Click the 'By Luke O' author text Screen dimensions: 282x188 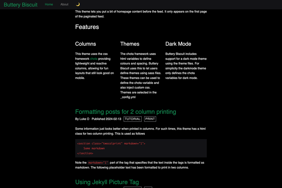tap(82, 119)
